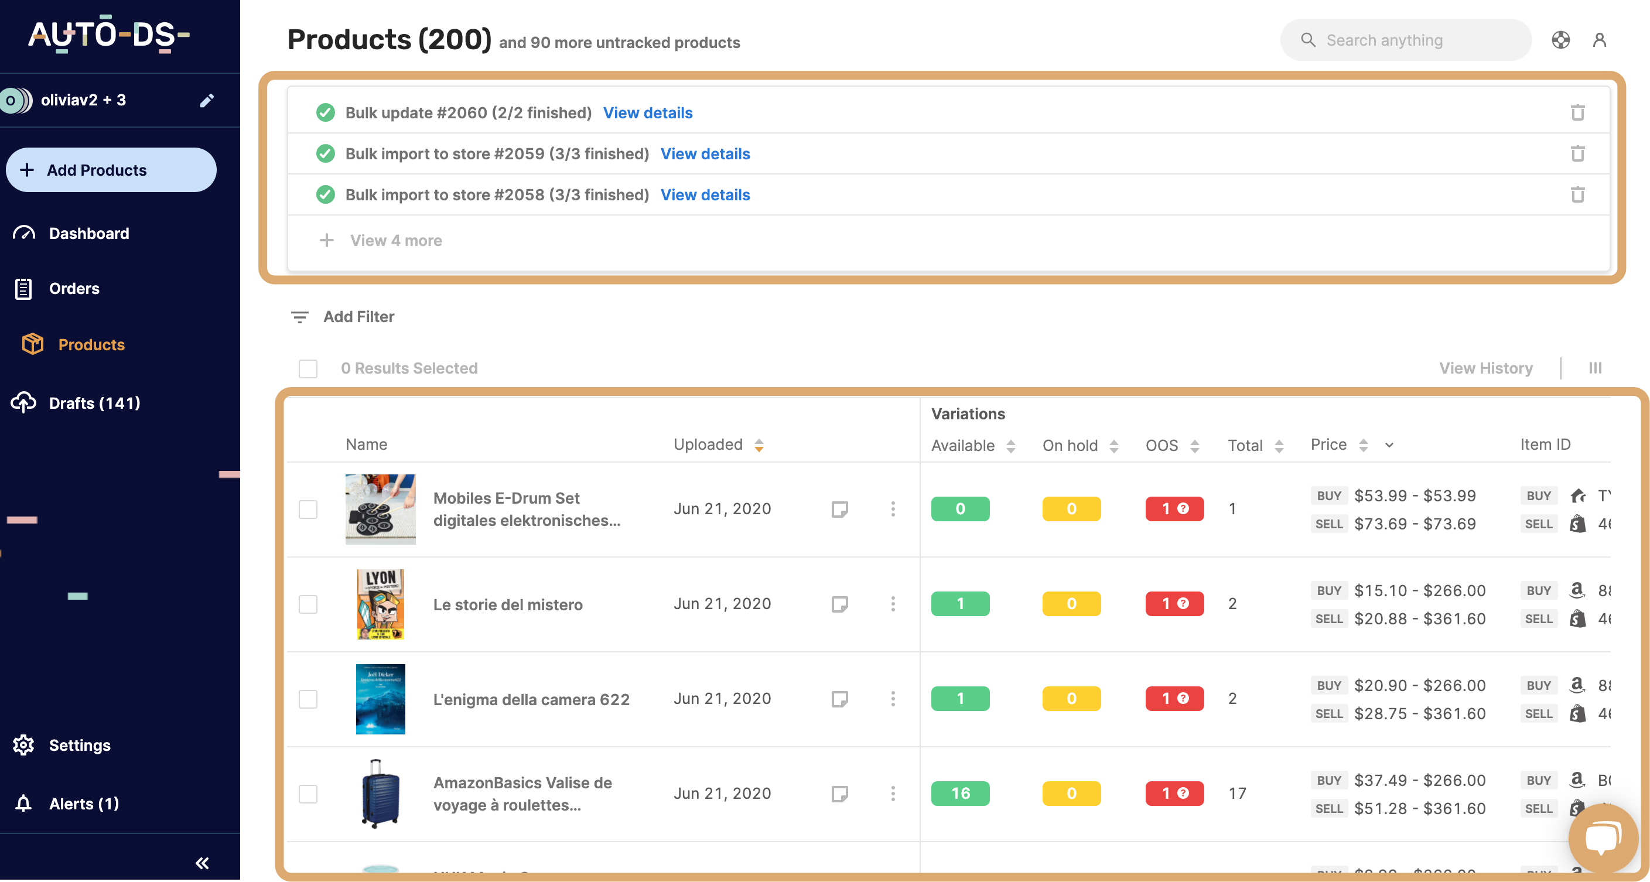Open note icon for AmazonBasics Valise
This screenshot has height=882, width=1650.
[839, 794]
